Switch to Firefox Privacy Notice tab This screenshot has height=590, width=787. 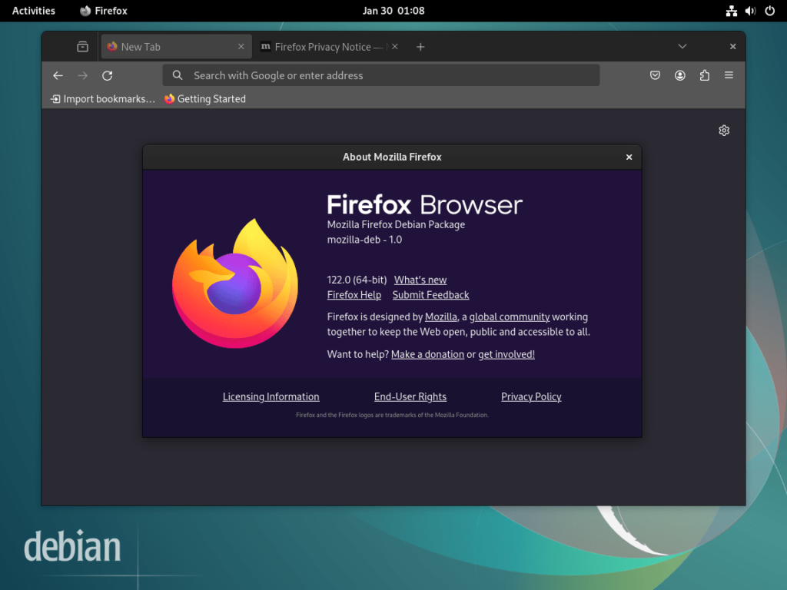[x=323, y=47]
